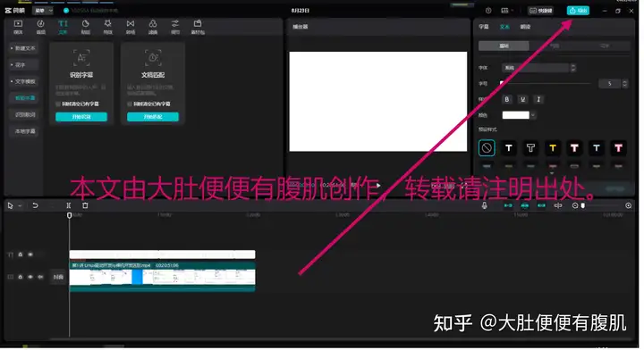Open the menu dropdown next to the app logo
Viewport: 644px width, 350px height.
tap(43, 10)
